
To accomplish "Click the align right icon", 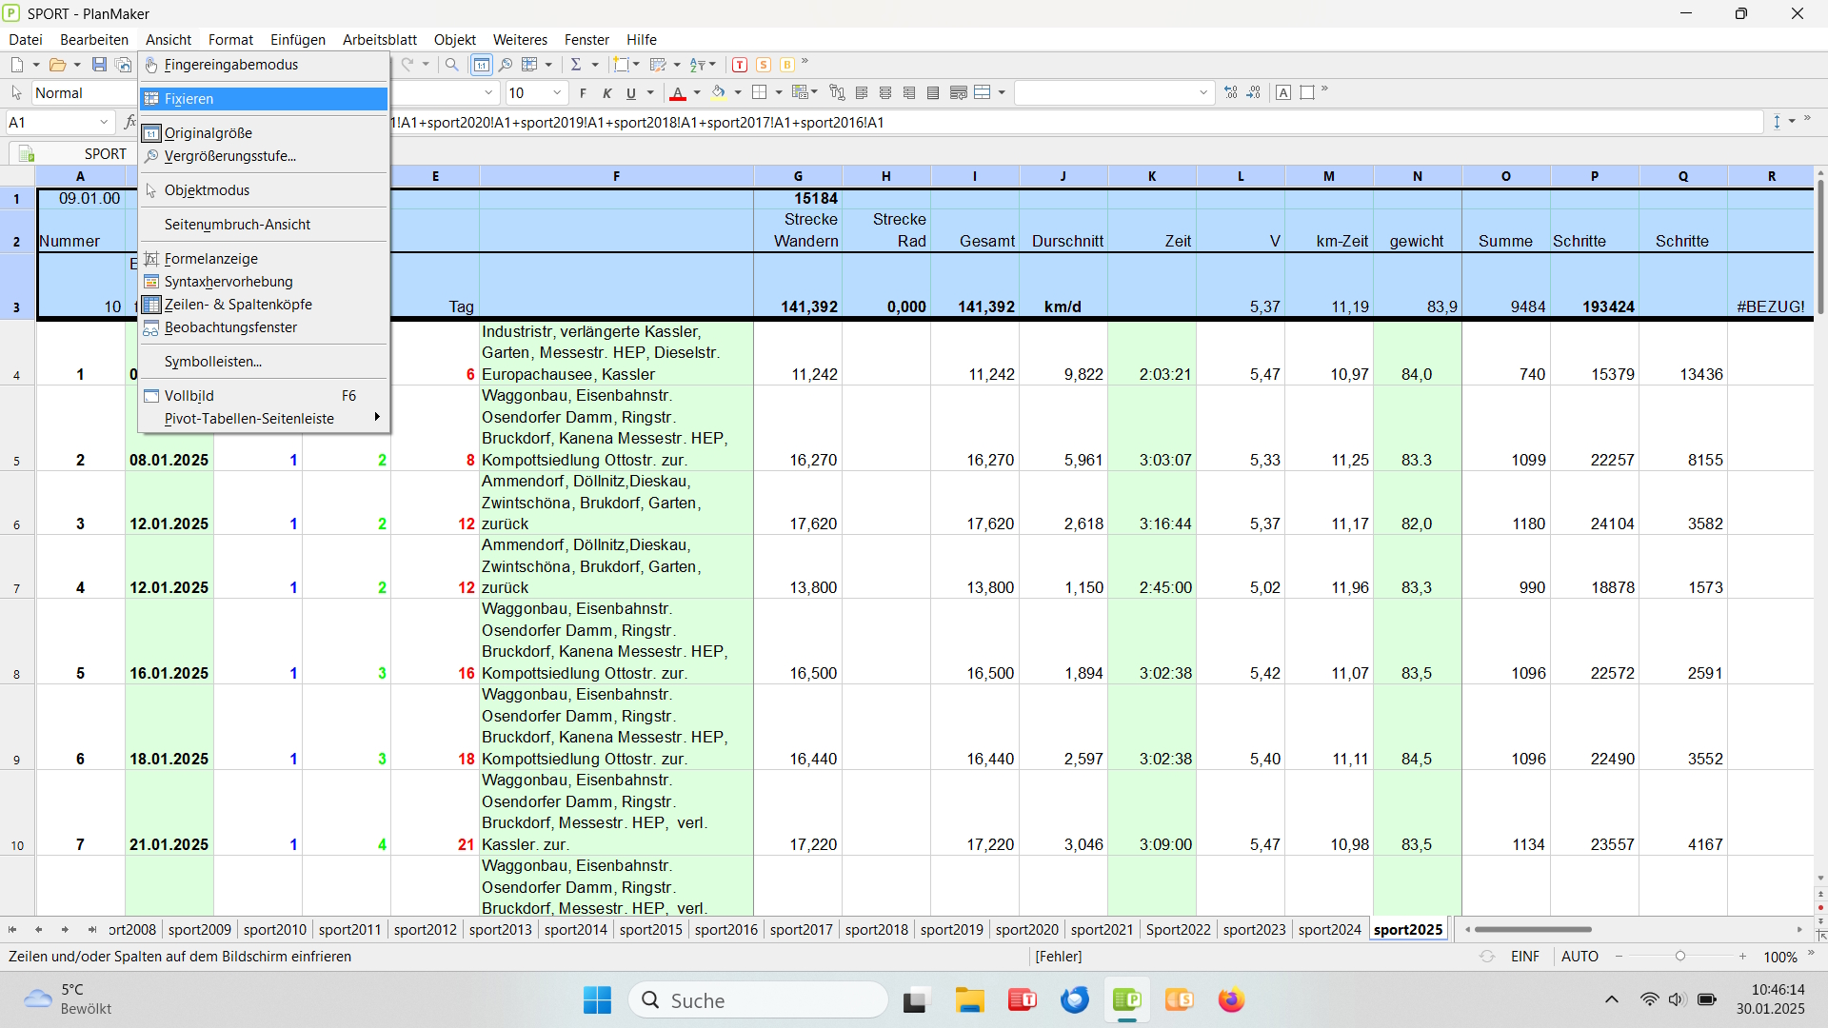I will coord(909,93).
